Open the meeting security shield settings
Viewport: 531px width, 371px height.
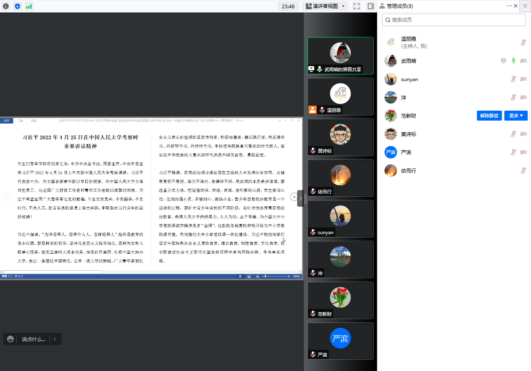(x=17, y=6)
